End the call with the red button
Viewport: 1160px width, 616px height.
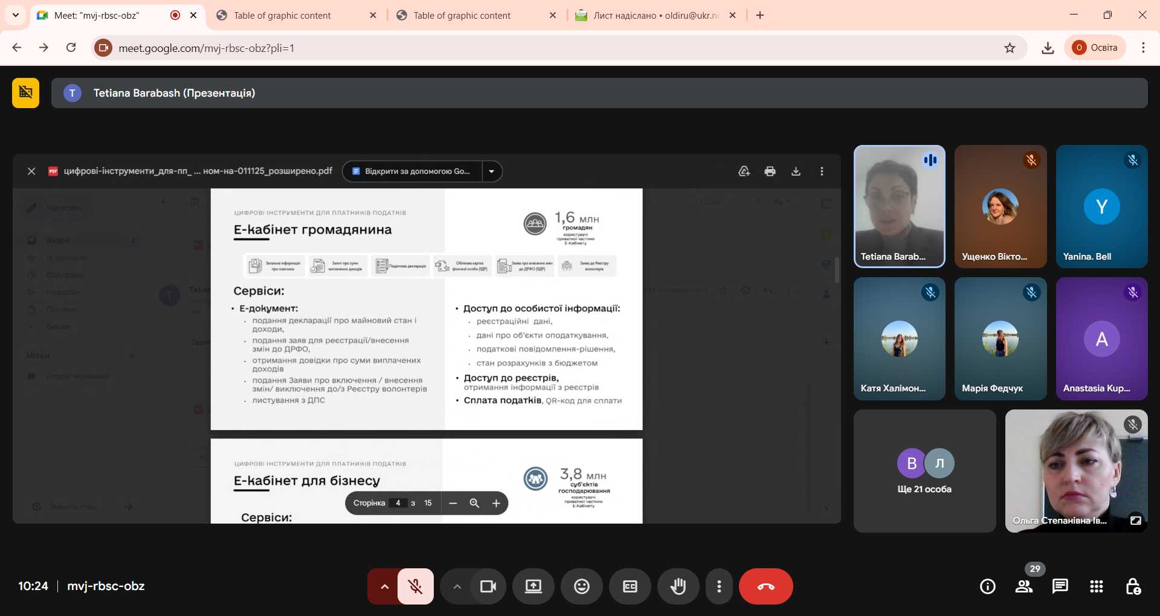point(766,586)
